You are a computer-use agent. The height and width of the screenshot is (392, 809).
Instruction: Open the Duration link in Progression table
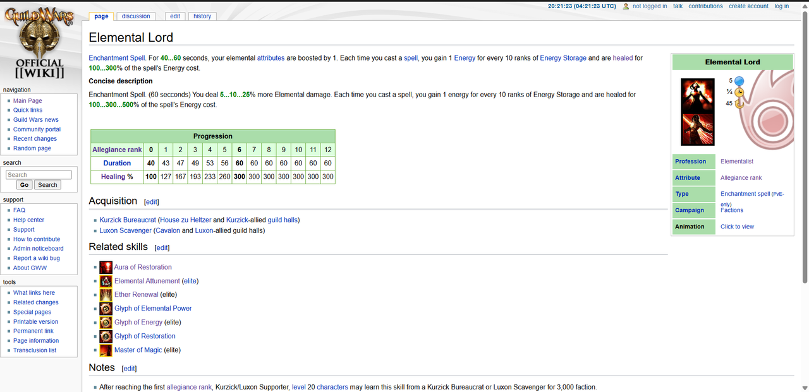click(118, 163)
